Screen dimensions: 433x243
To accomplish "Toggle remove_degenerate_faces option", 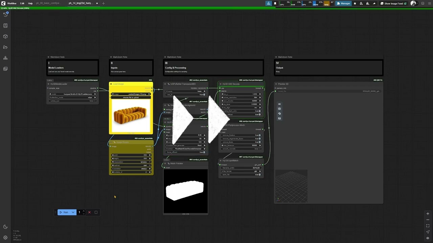I will click(x=241, y=139).
